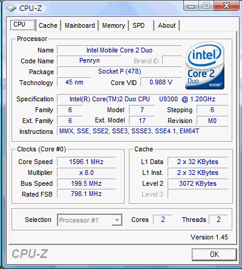This screenshot has width=242, height=269.
Task: Click the empty Brand ID field
Action: (172, 61)
